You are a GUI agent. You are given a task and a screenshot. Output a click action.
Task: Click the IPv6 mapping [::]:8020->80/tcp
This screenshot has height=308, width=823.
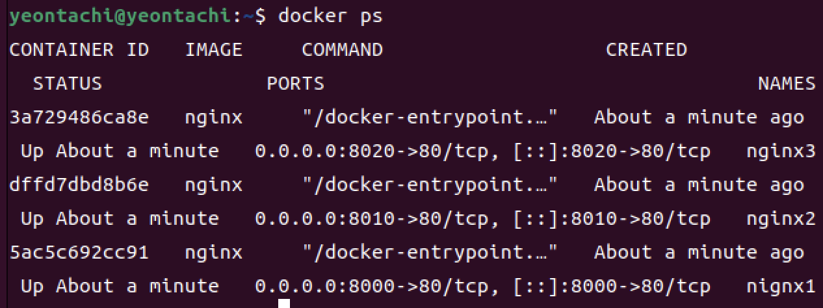tap(611, 151)
